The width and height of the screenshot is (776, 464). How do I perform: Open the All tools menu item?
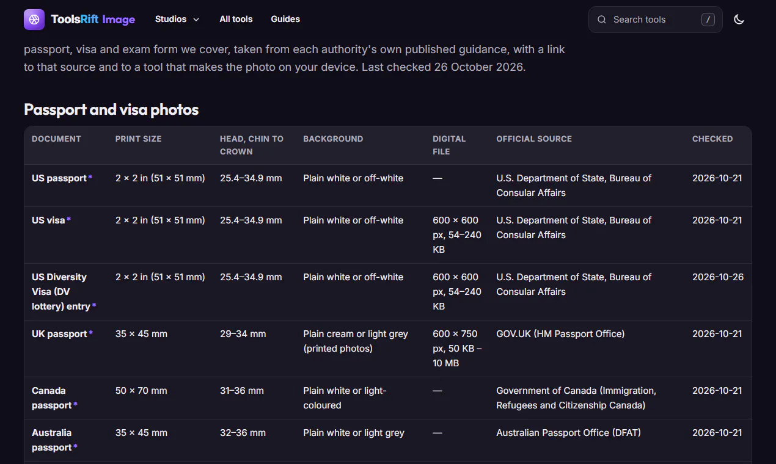tap(236, 19)
